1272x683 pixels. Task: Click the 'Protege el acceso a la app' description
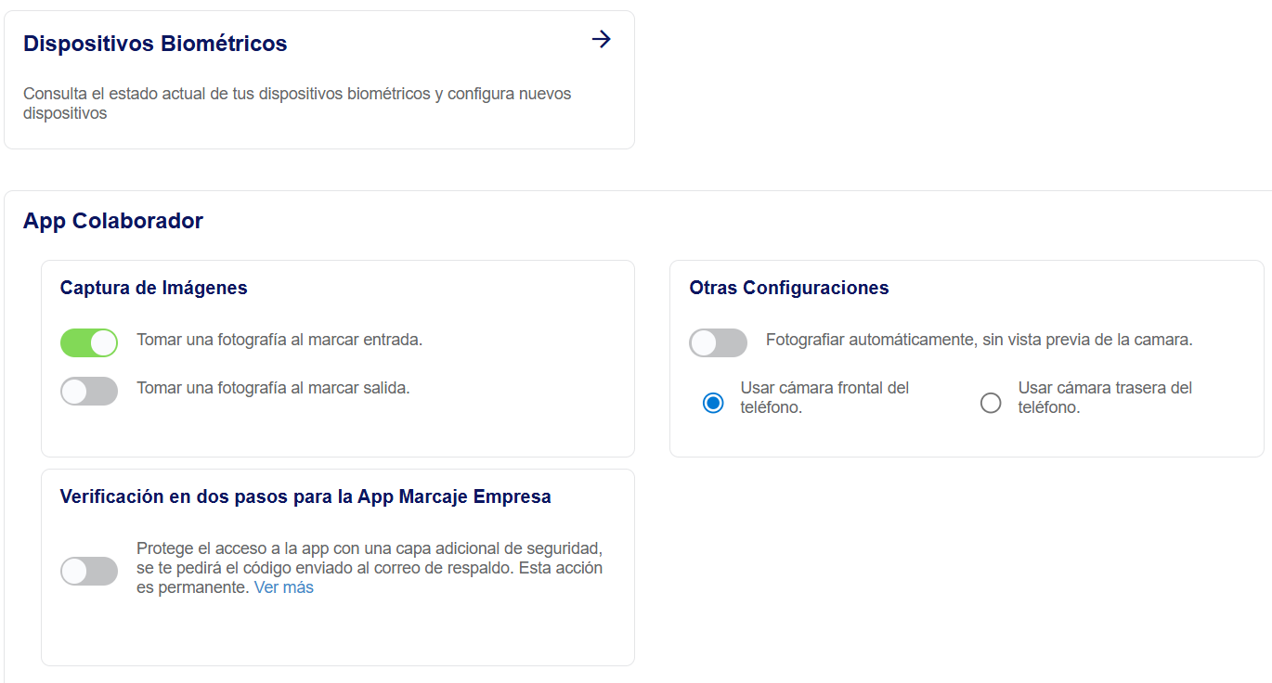pyautogui.click(x=370, y=567)
